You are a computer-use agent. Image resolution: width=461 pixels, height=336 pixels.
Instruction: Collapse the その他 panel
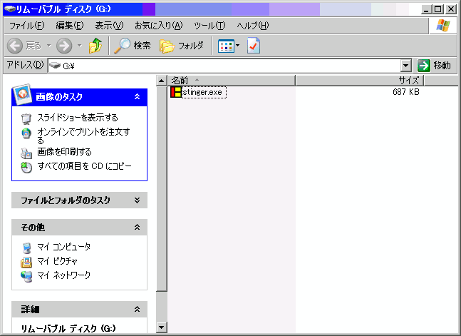click(137, 227)
